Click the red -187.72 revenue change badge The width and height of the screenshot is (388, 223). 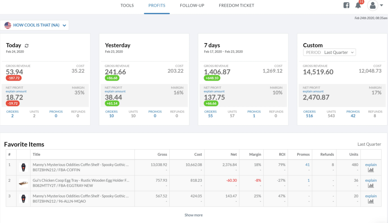point(14,78)
